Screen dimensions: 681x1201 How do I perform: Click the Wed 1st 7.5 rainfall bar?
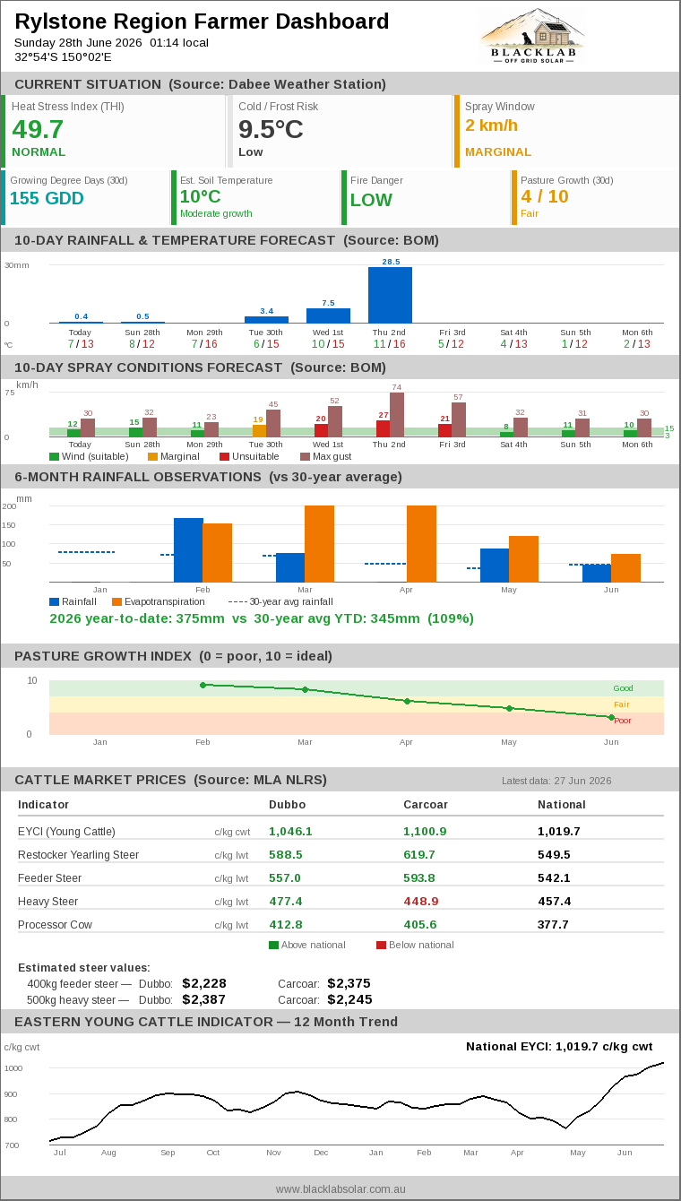(328, 315)
